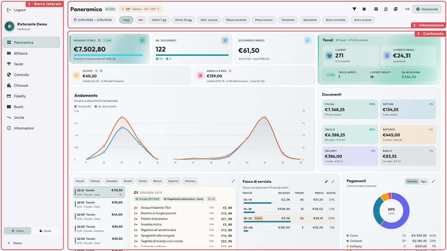The width and height of the screenshot is (447, 251).
Task: Click the live broadcast signal icon
Action: click(407, 9)
